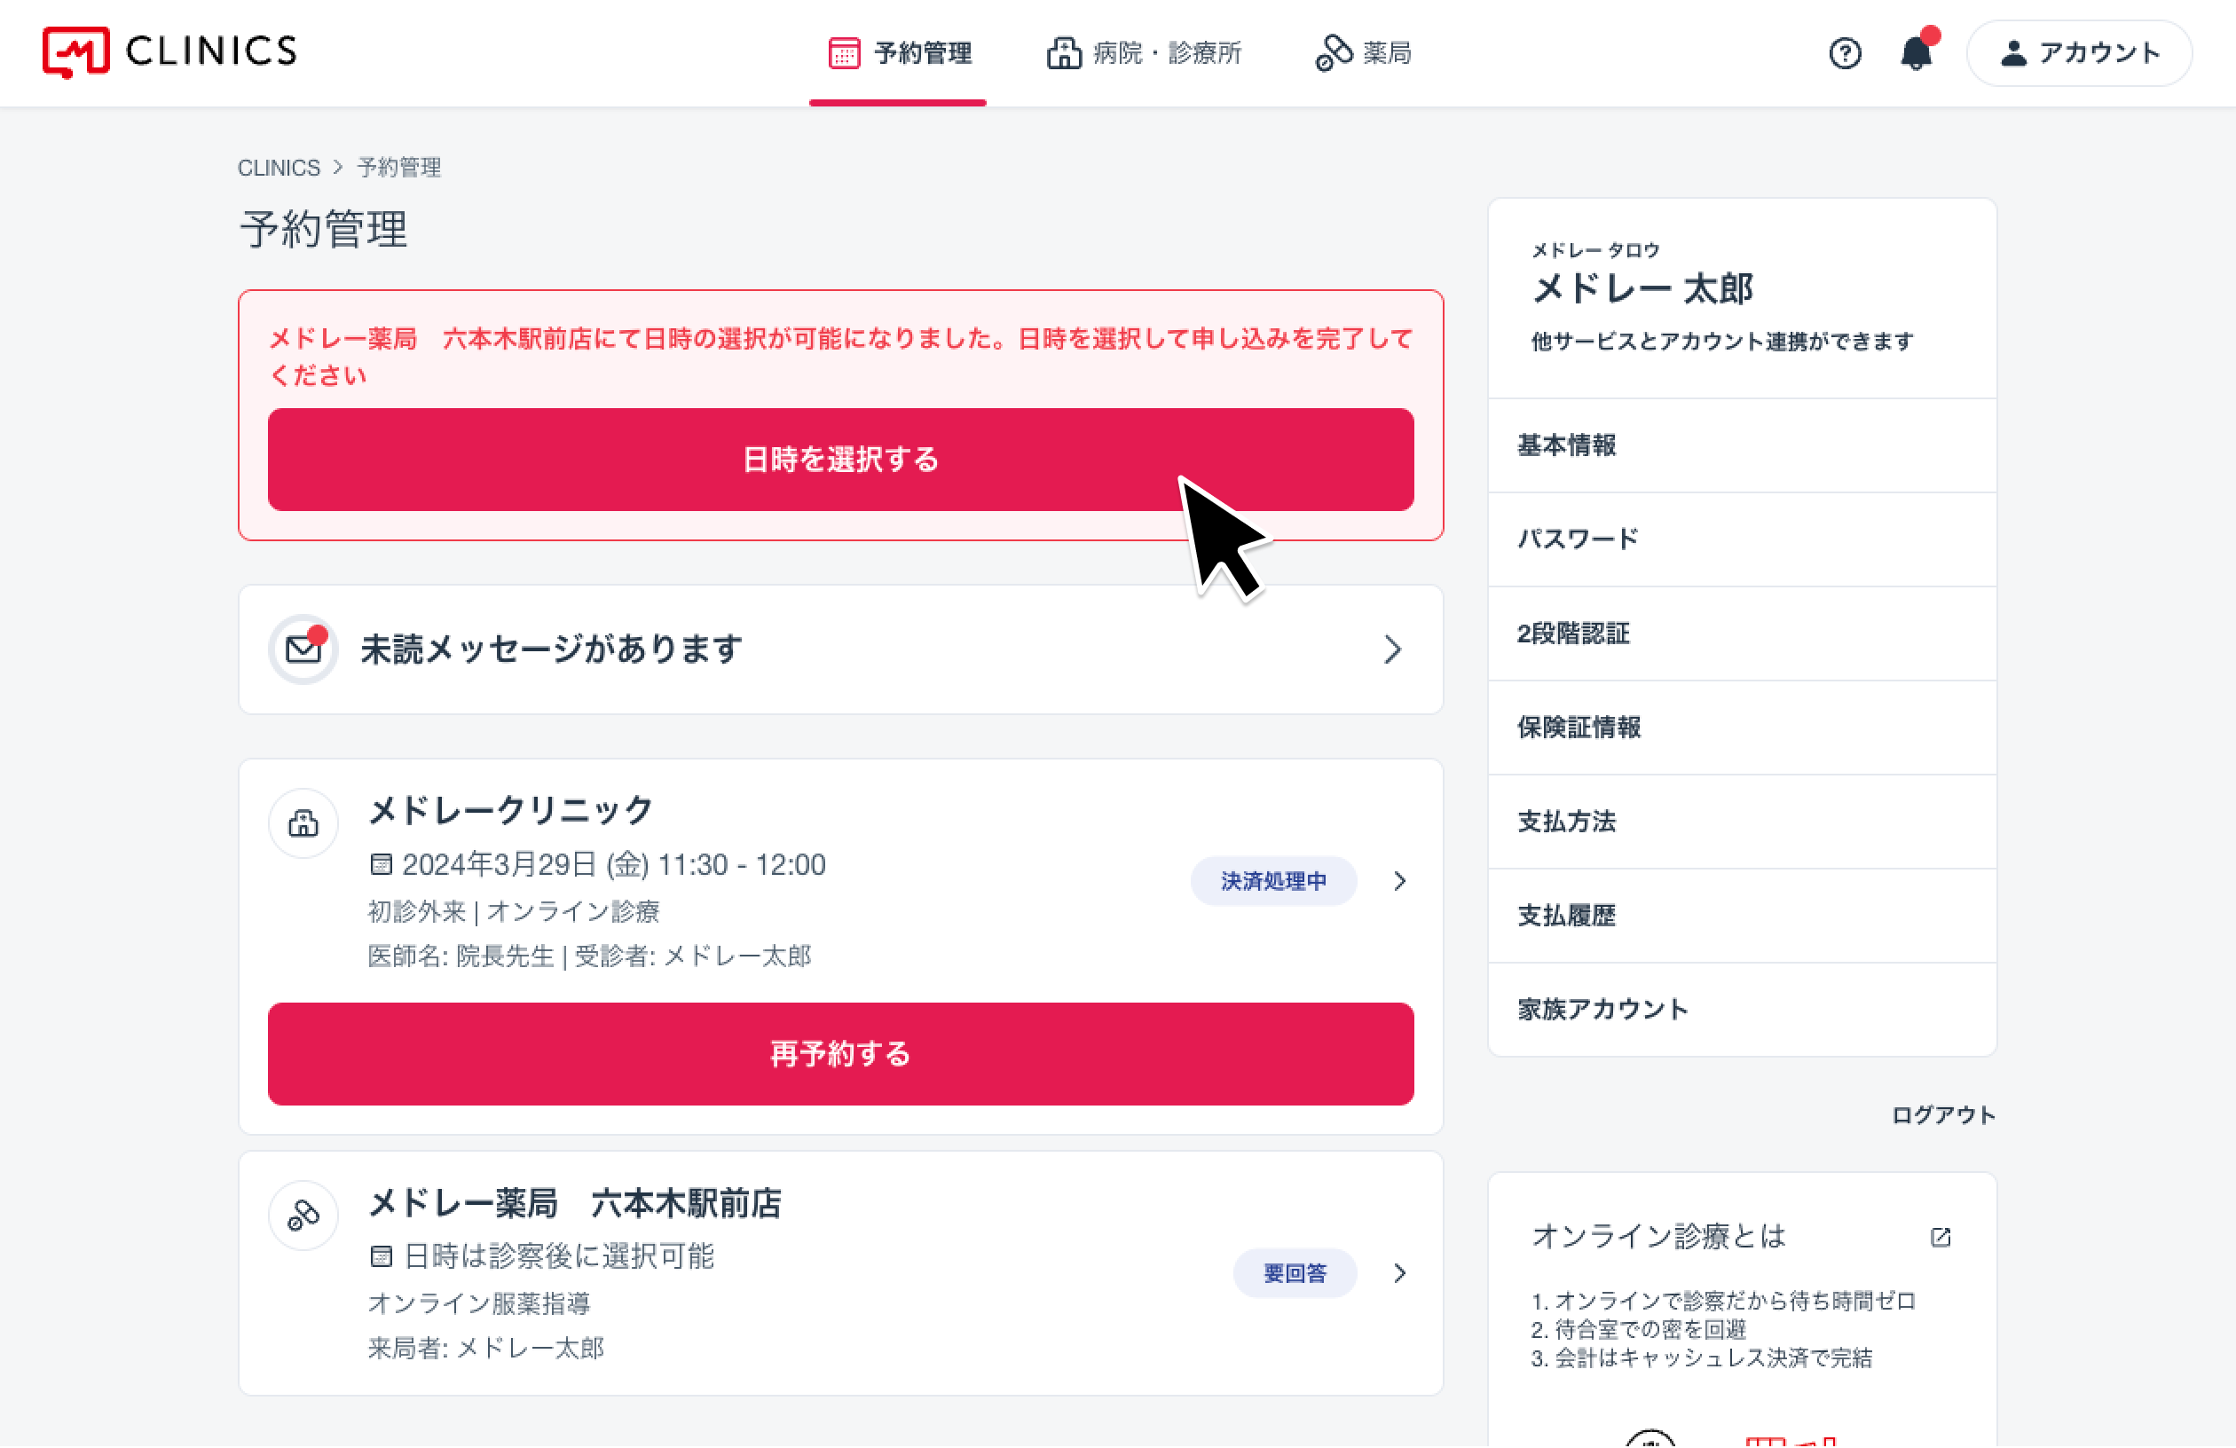
Task: Open メドレークリニック details chevron
Action: (1400, 880)
